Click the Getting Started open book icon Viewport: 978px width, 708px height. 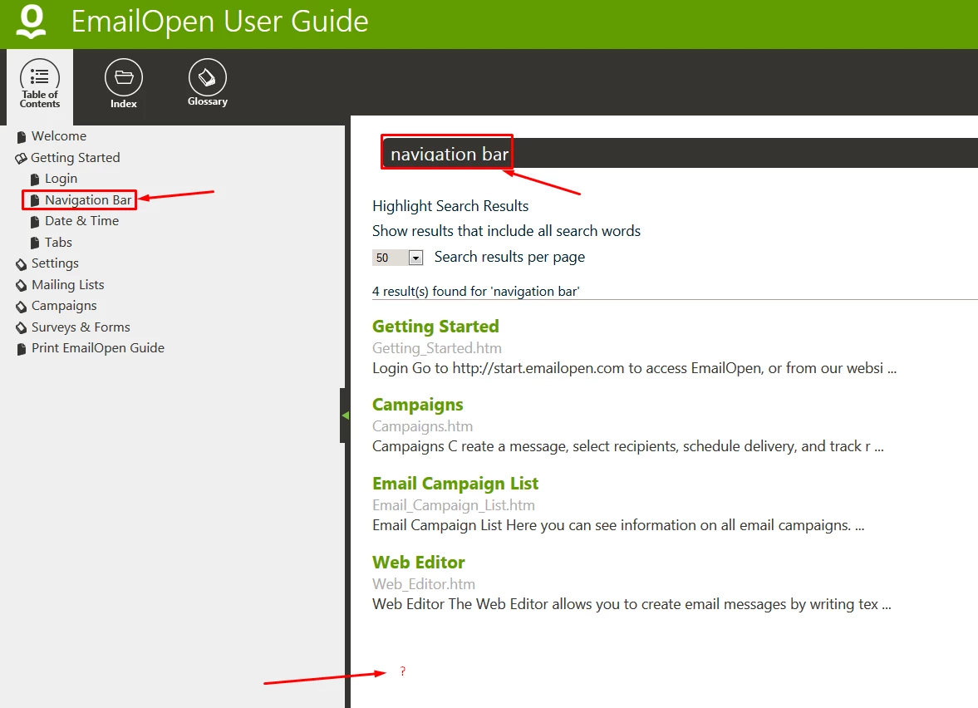pos(22,159)
